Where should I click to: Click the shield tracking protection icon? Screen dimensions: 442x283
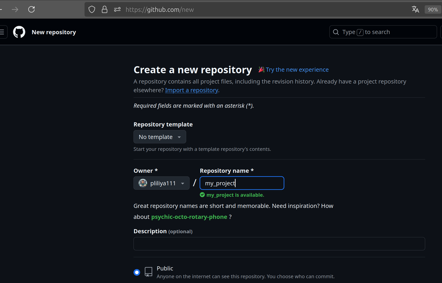[92, 10]
